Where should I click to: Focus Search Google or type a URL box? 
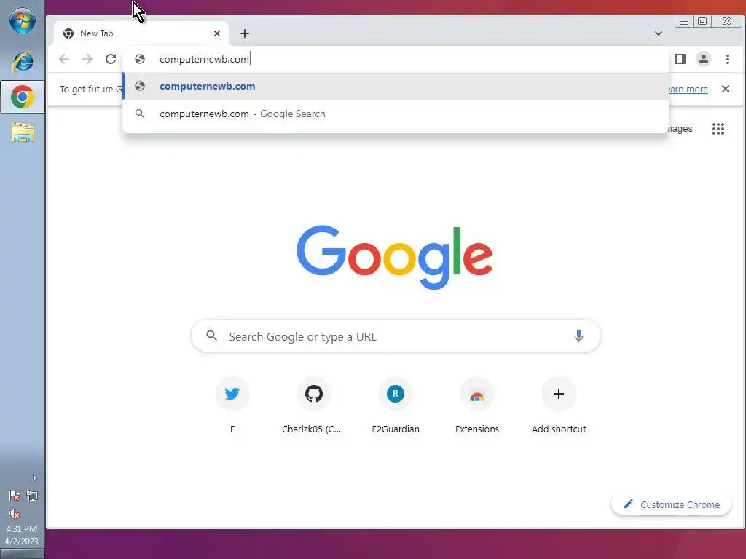coord(396,336)
